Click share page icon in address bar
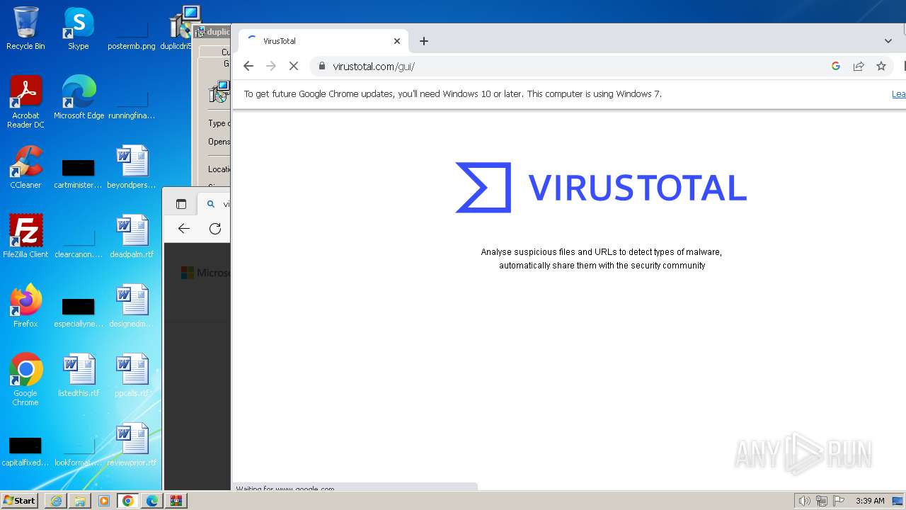 point(859,66)
